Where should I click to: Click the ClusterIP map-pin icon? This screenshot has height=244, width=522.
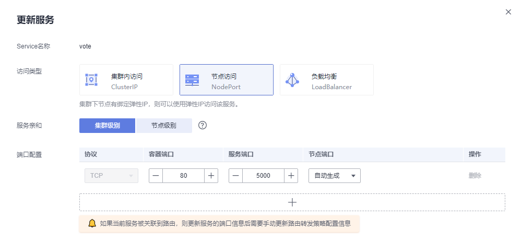coord(91,80)
